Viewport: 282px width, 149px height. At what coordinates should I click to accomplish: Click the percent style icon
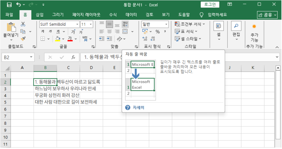pos(157,32)
